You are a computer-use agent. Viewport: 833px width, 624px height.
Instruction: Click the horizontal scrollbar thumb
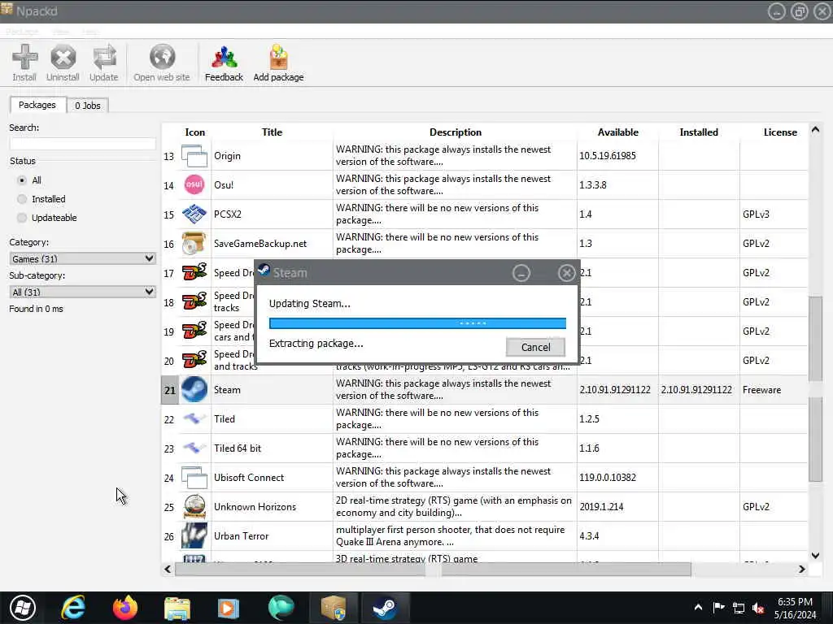coord(433,570)
